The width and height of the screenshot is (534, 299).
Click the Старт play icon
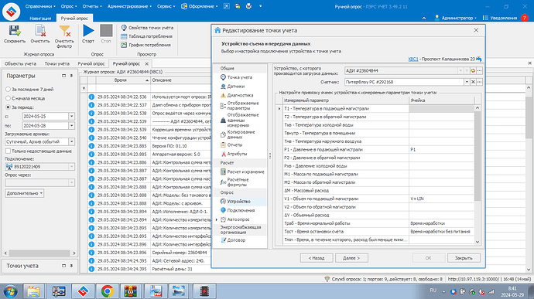coord(88,31)
